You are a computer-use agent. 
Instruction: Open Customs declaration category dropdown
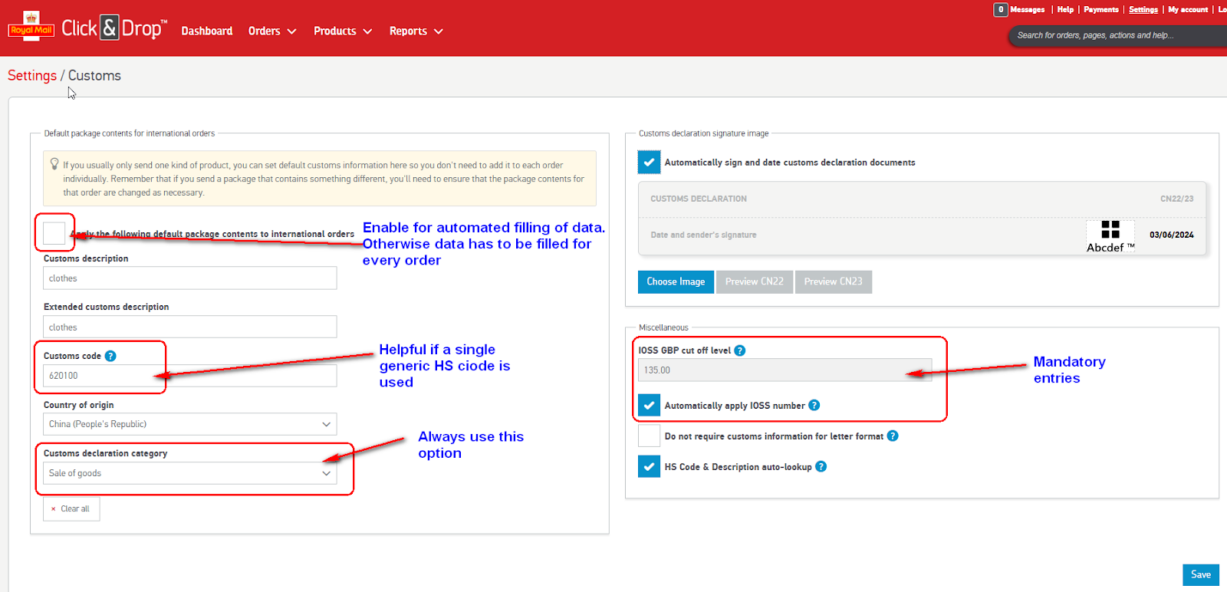190,473
